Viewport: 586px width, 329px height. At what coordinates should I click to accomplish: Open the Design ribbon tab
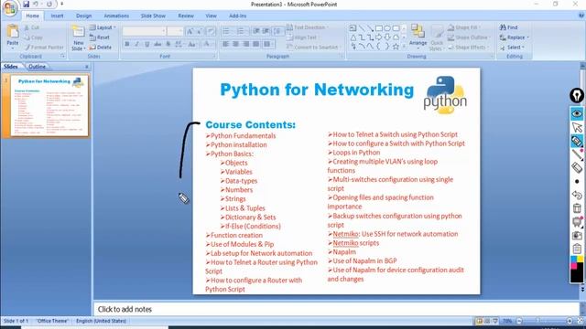[83, 16]
